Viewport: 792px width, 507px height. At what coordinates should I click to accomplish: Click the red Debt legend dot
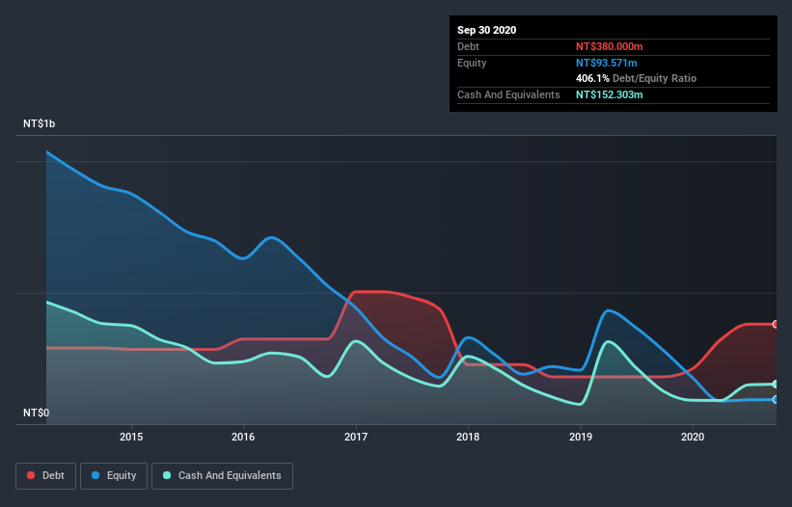pos(31,475)
